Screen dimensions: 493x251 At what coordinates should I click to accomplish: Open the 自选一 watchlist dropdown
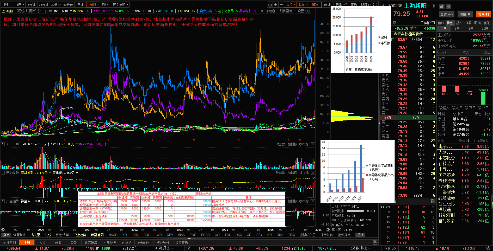click(x=447, y=14)
